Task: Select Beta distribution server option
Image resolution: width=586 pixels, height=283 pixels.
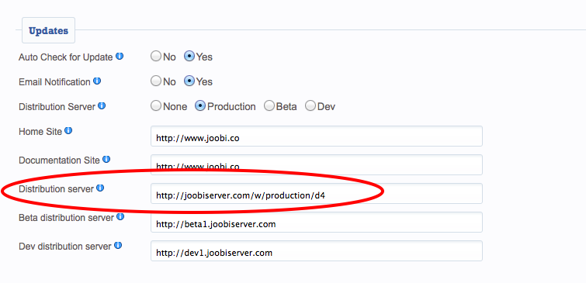Action: pyautogui.click(x=269, y=106)
